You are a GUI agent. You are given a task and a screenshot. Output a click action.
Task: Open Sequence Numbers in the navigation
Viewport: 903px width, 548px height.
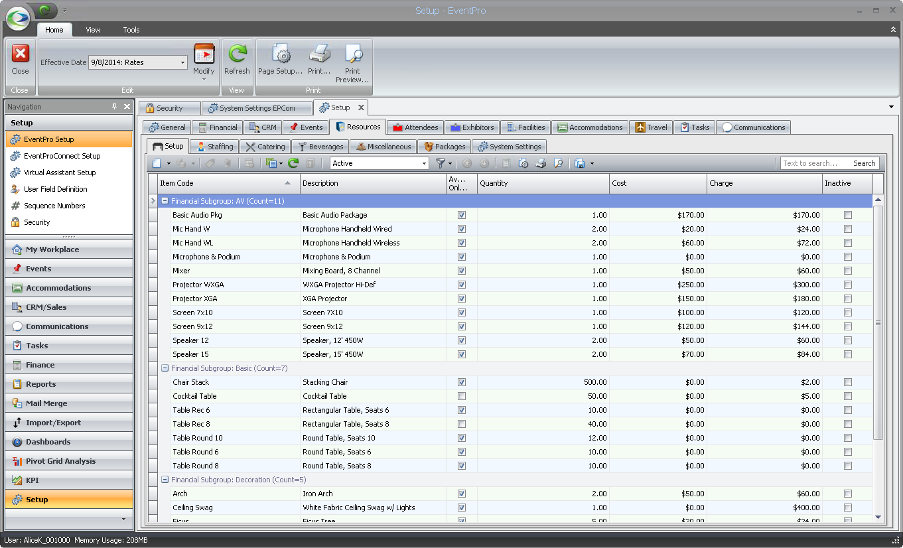click(x=69, y=206)
